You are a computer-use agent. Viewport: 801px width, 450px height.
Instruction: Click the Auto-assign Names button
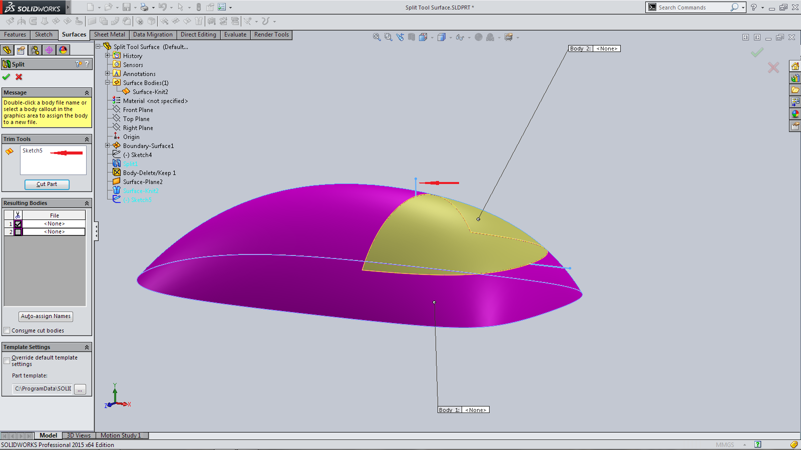[x=46, y=316]
